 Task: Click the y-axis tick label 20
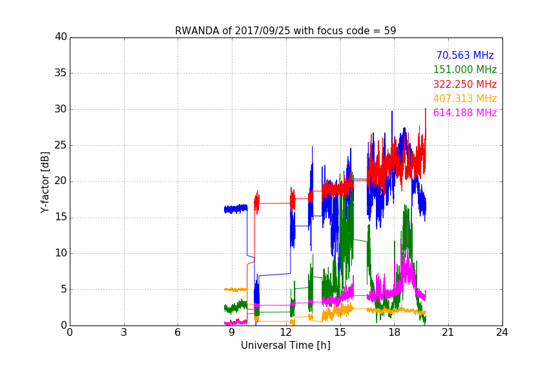point(61,181)
